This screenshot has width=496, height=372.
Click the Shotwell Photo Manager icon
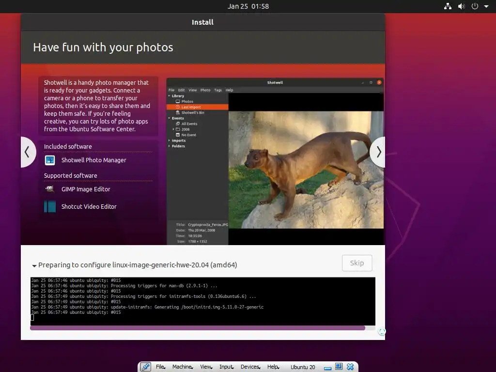pyautogui.click(x=50, y=160)
